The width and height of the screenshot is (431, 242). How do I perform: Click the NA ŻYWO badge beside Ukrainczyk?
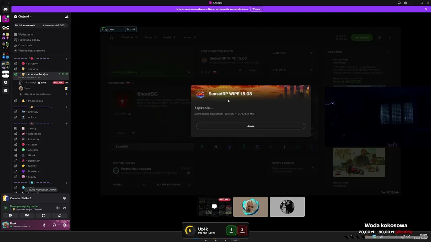[58, 83]
